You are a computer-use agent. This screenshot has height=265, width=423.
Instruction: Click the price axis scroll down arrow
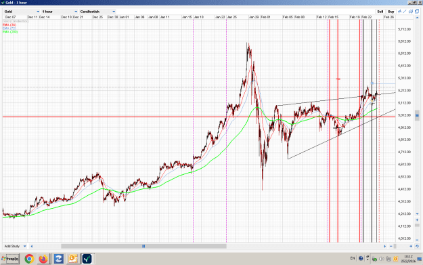click(x=417, y=213)
